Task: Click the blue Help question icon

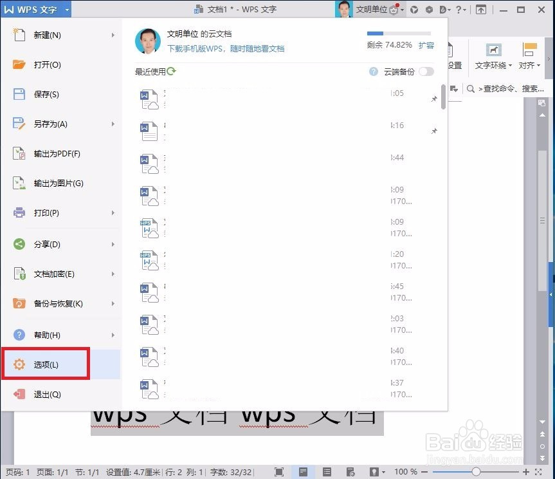Action: tap(19, 335)
